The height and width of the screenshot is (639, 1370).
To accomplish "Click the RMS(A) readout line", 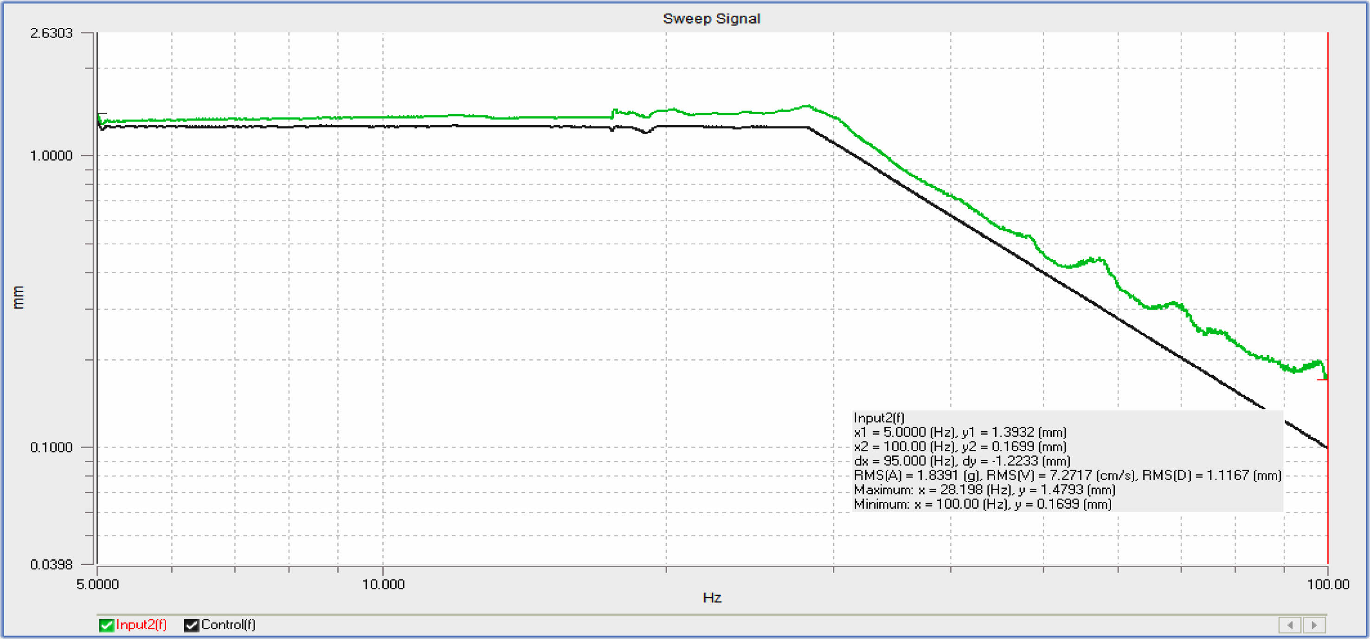I will [x=1068, y=475].
